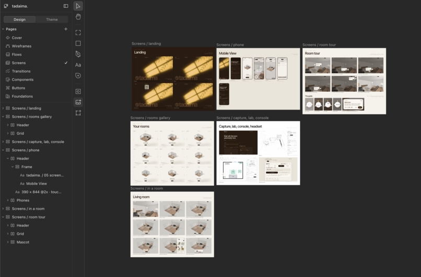Click the add comment tool icon
421x277 pixels.
click(x=78, y=76)
